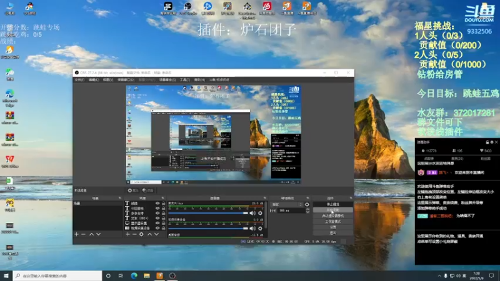Undock the Audio Mixer panel header icon
Viewport: 500px width, 281px height.
pos(264,198)
